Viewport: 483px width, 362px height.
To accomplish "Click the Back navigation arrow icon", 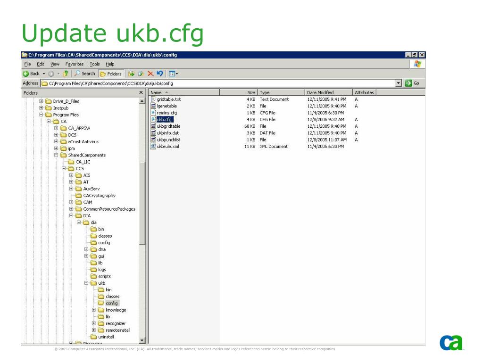I will tap(26, 74).
